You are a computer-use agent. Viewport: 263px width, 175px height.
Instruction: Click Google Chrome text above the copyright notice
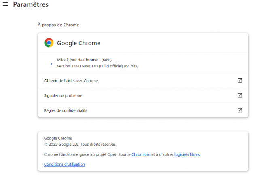click(x=58, y=138)
